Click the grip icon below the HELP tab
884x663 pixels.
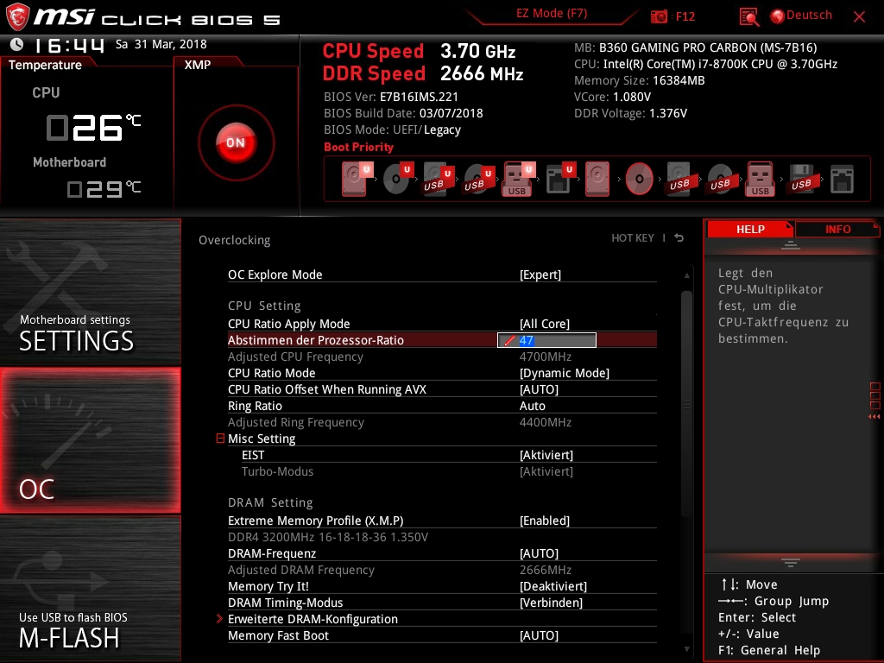pos(791,244)
